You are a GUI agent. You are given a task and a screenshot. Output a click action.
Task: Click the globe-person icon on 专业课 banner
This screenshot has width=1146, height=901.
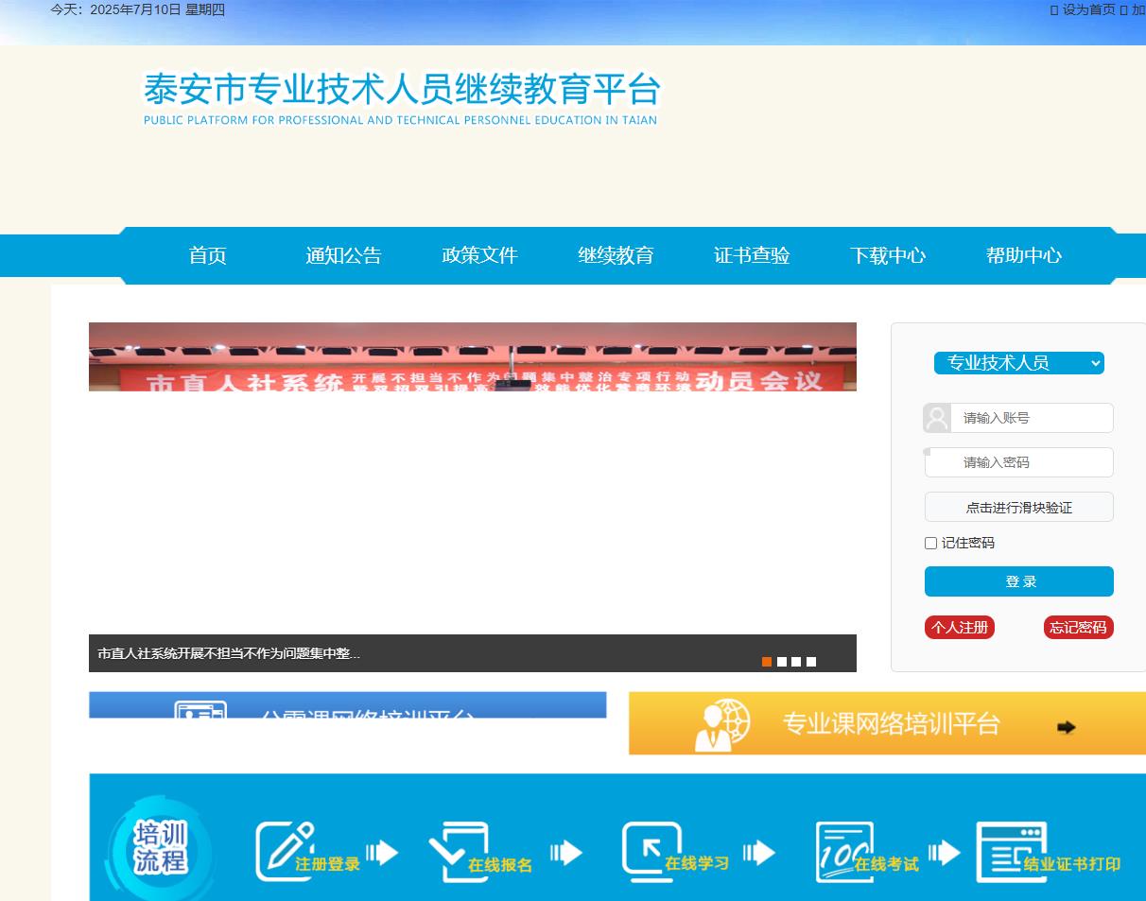721,724
